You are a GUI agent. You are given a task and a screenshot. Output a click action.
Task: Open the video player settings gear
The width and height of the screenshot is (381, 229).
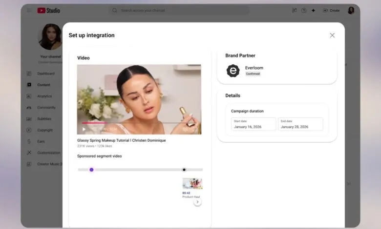click(x=185, y=129)
